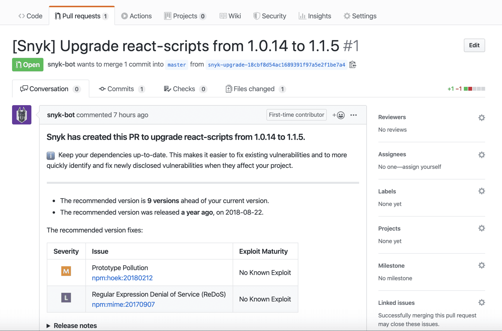Open the Insights tab

click(x=315, y=16)
